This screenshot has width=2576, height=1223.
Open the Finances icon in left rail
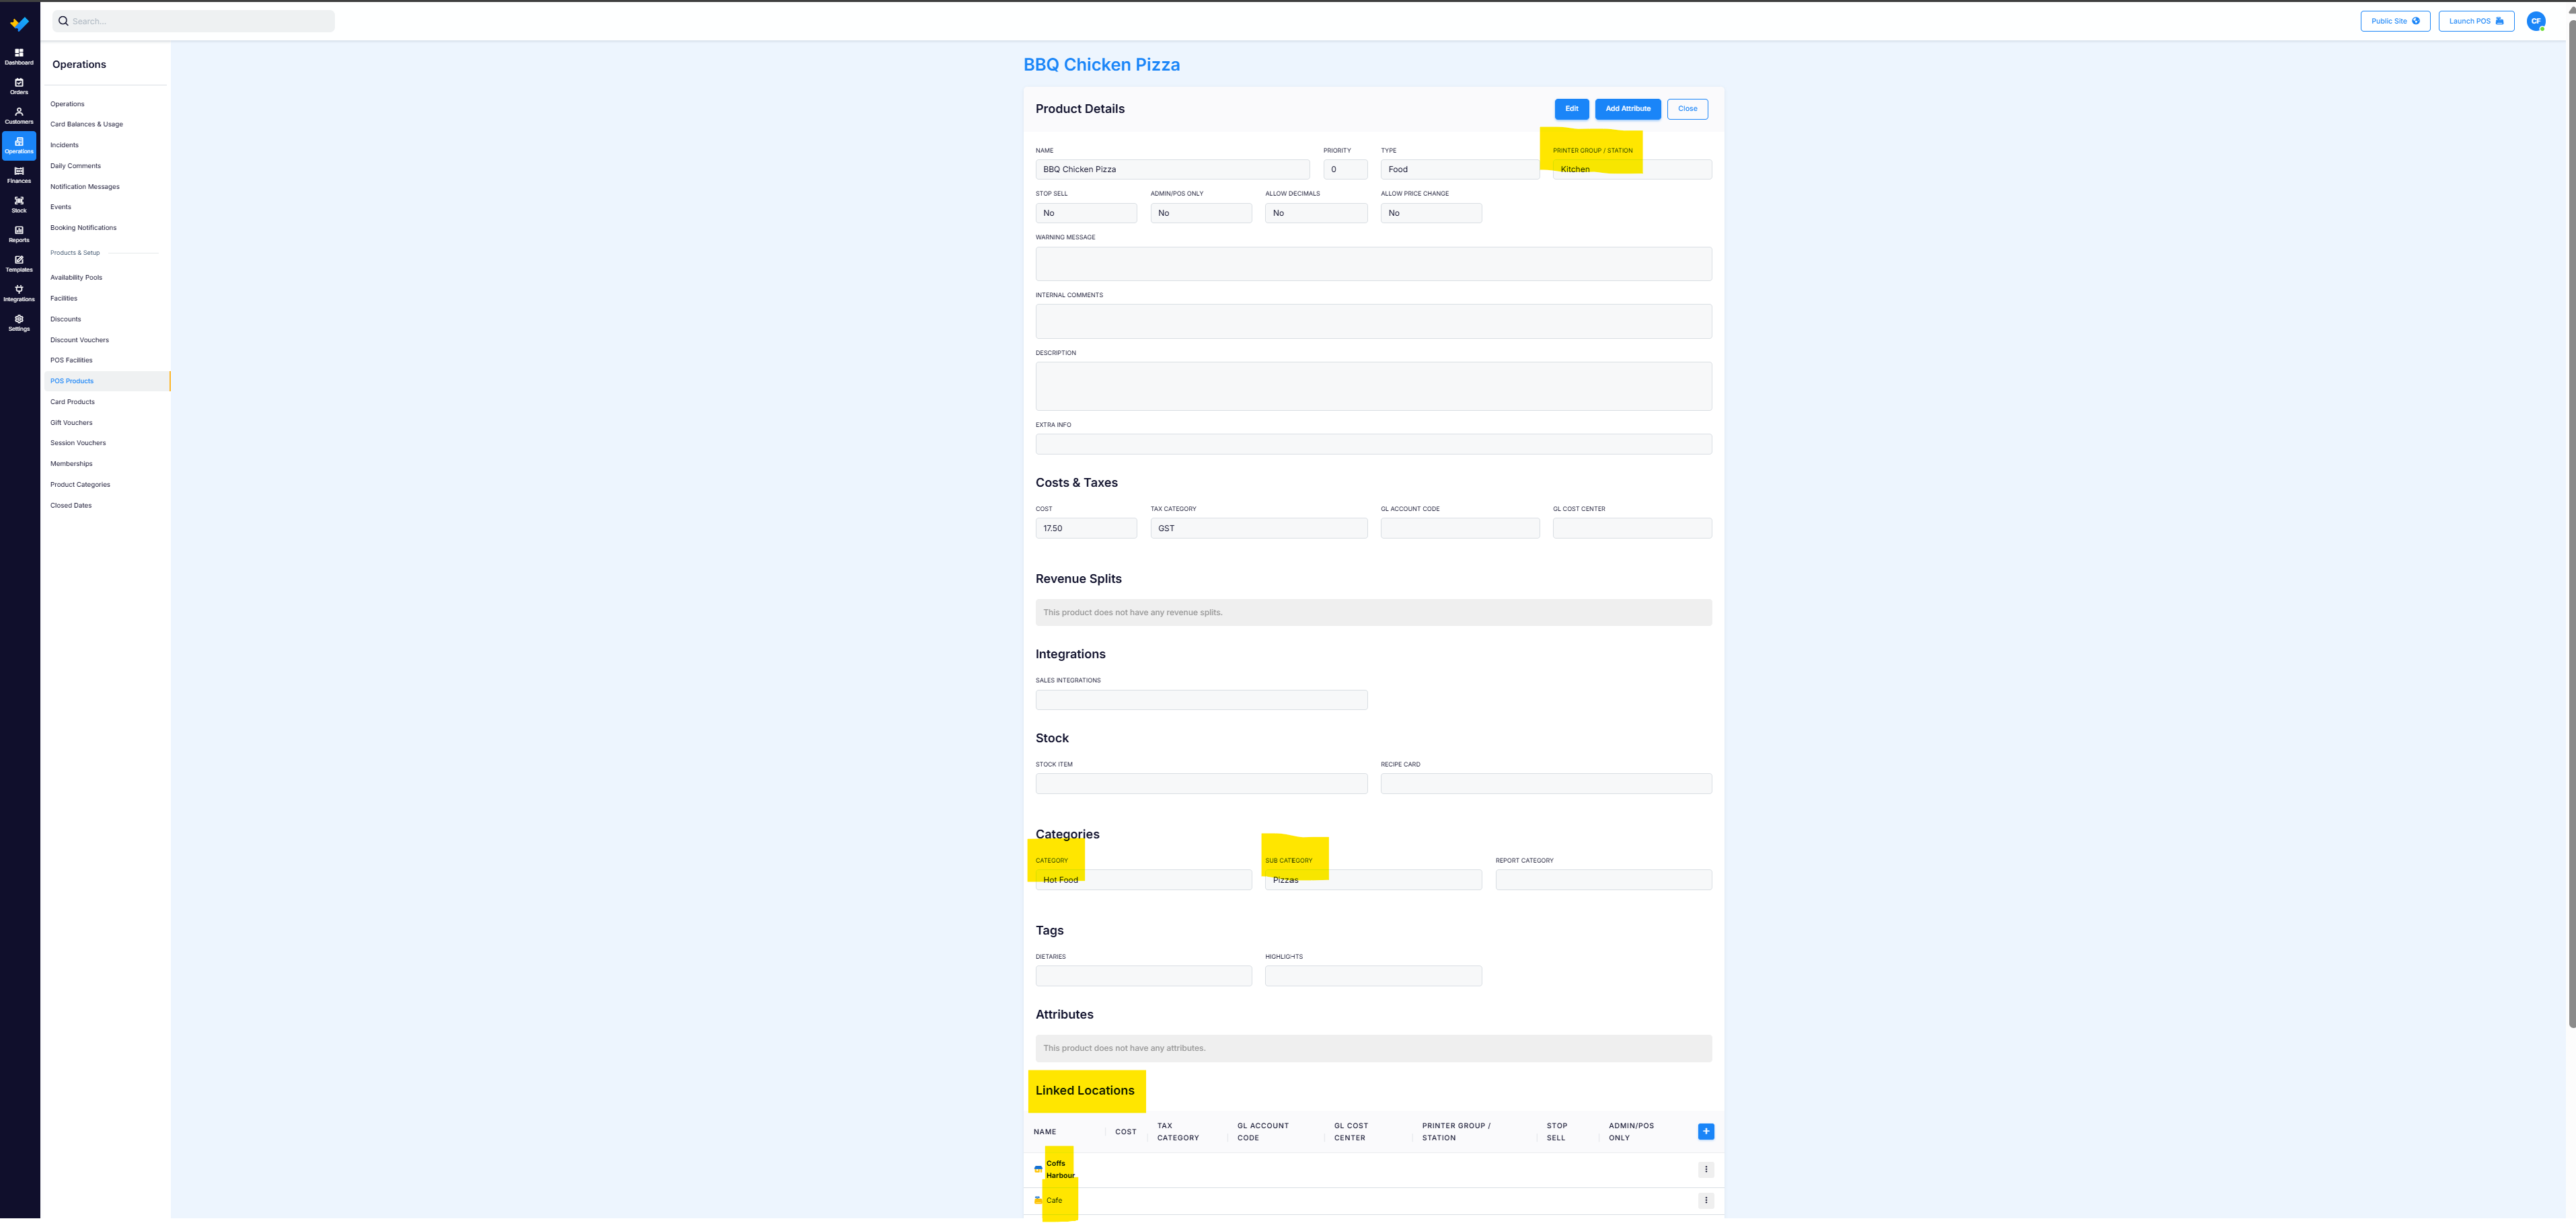pos(19,175)
